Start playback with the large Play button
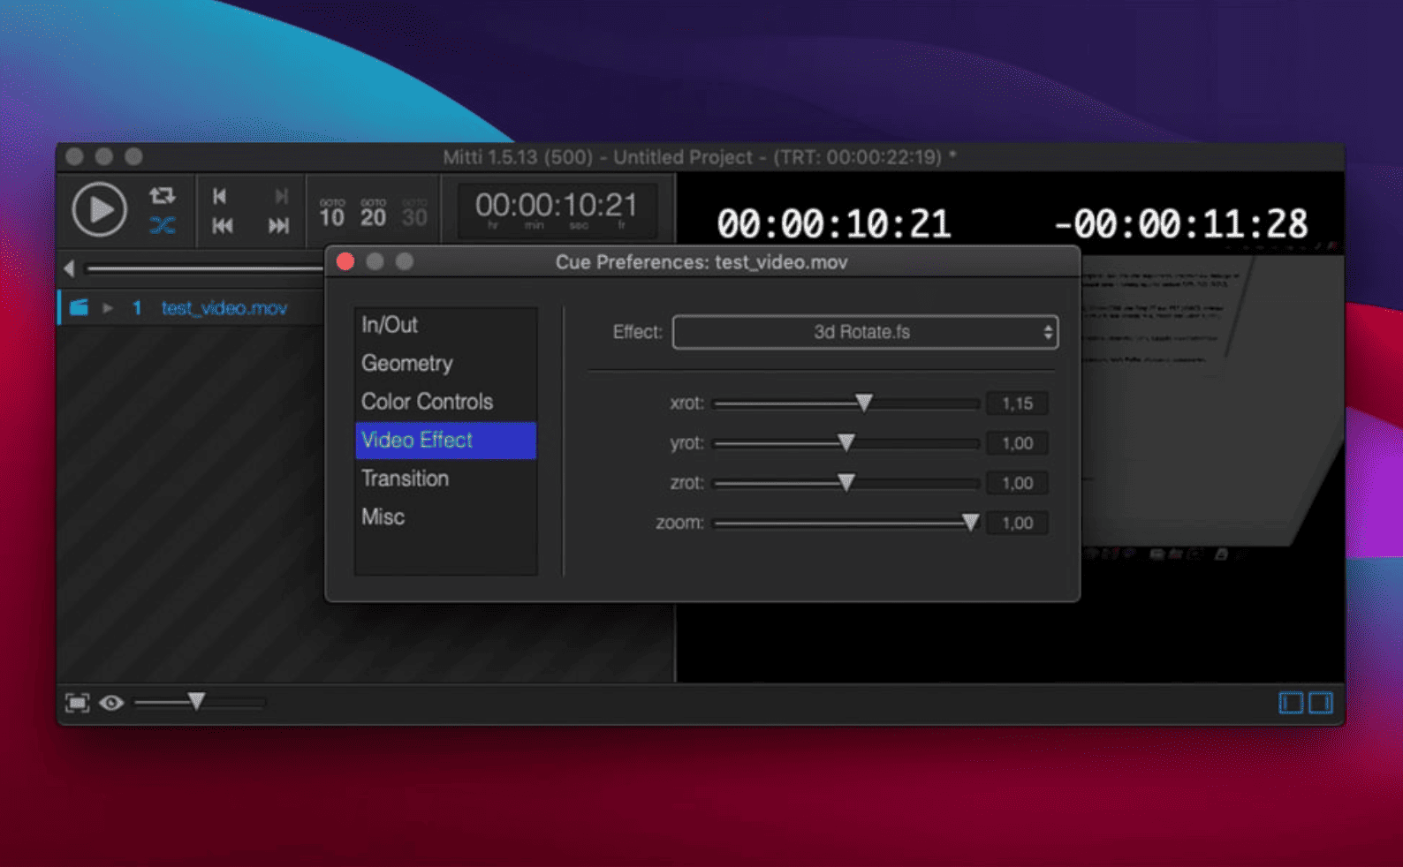The width and height of the screenshot is (1403, 867). click(x=99, y=210)
